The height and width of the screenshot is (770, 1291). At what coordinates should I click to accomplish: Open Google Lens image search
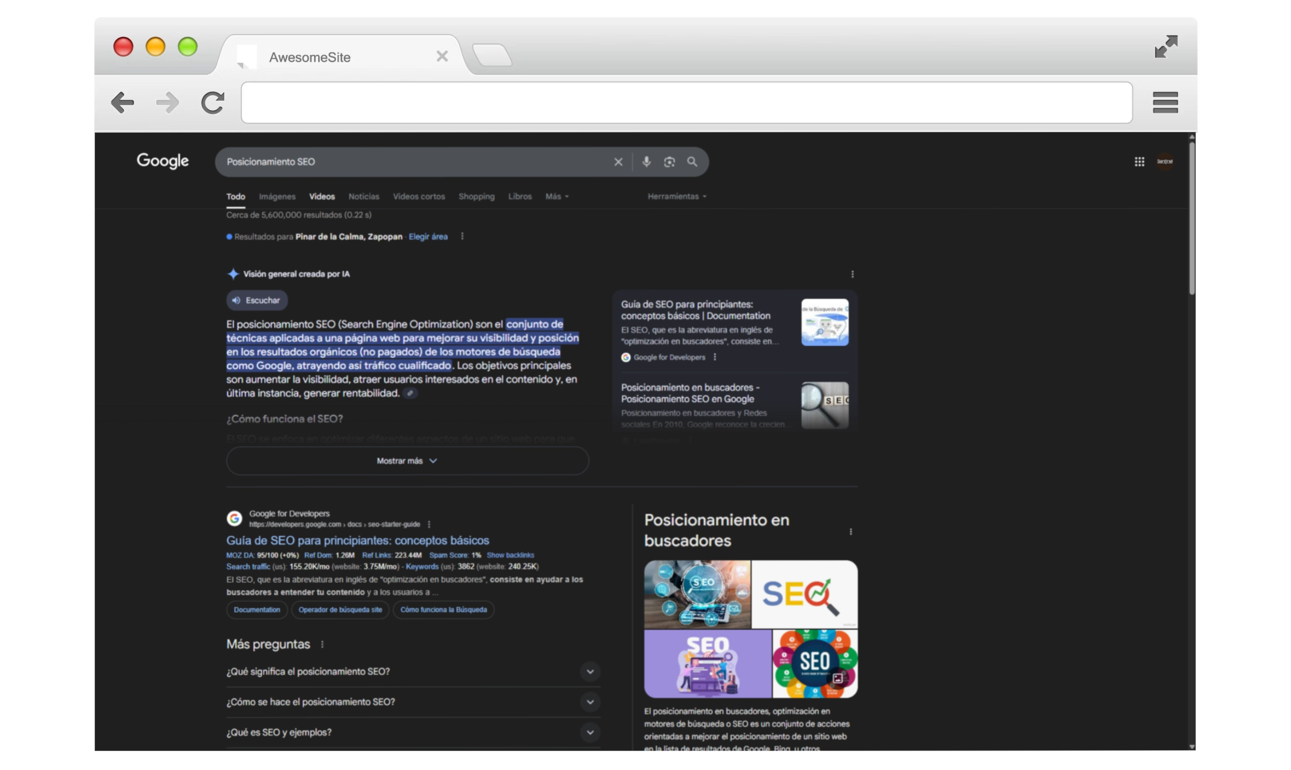point(669,162)
